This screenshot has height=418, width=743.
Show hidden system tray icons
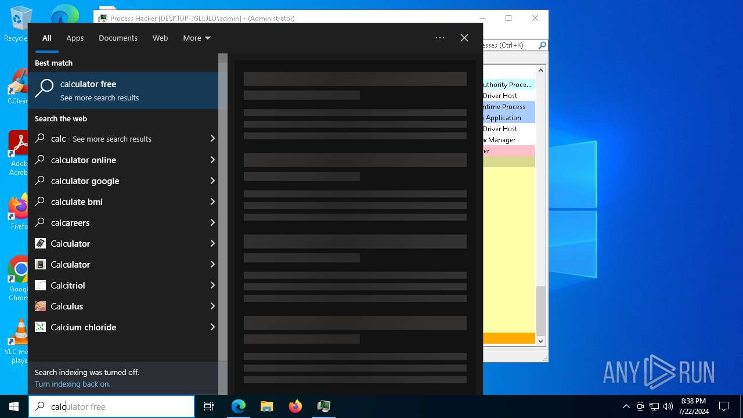click(626, 406)
